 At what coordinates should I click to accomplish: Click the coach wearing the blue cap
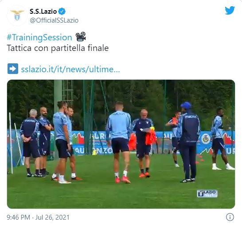point(188,142)
